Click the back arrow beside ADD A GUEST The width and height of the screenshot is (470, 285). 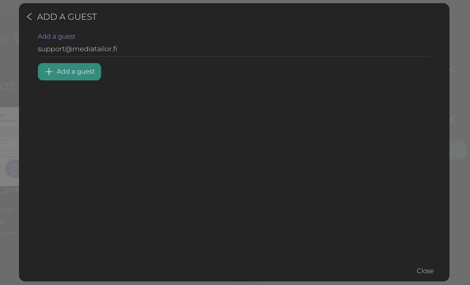click(29, 17)
